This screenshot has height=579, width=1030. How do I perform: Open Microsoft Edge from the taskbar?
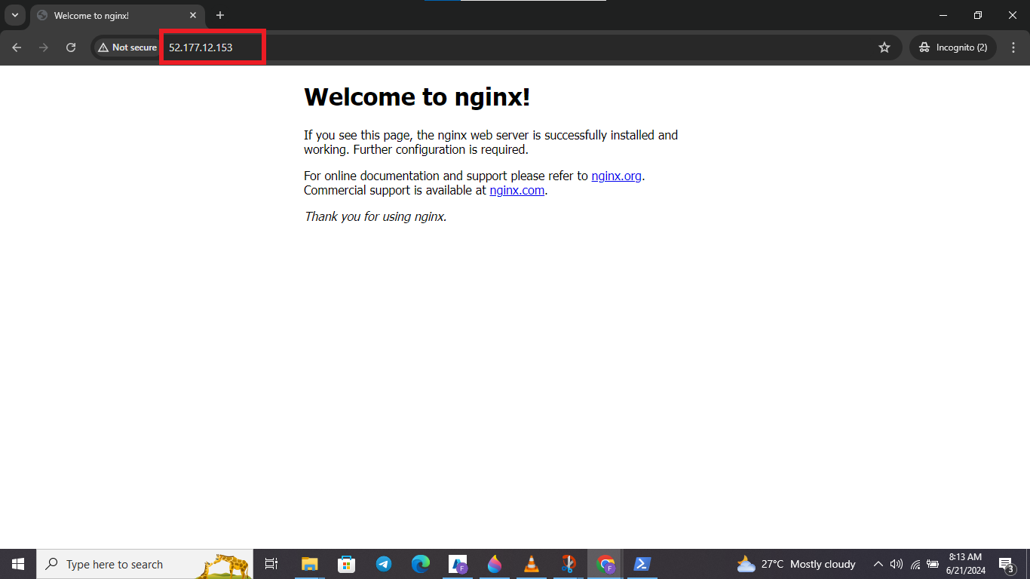(421, 564)
